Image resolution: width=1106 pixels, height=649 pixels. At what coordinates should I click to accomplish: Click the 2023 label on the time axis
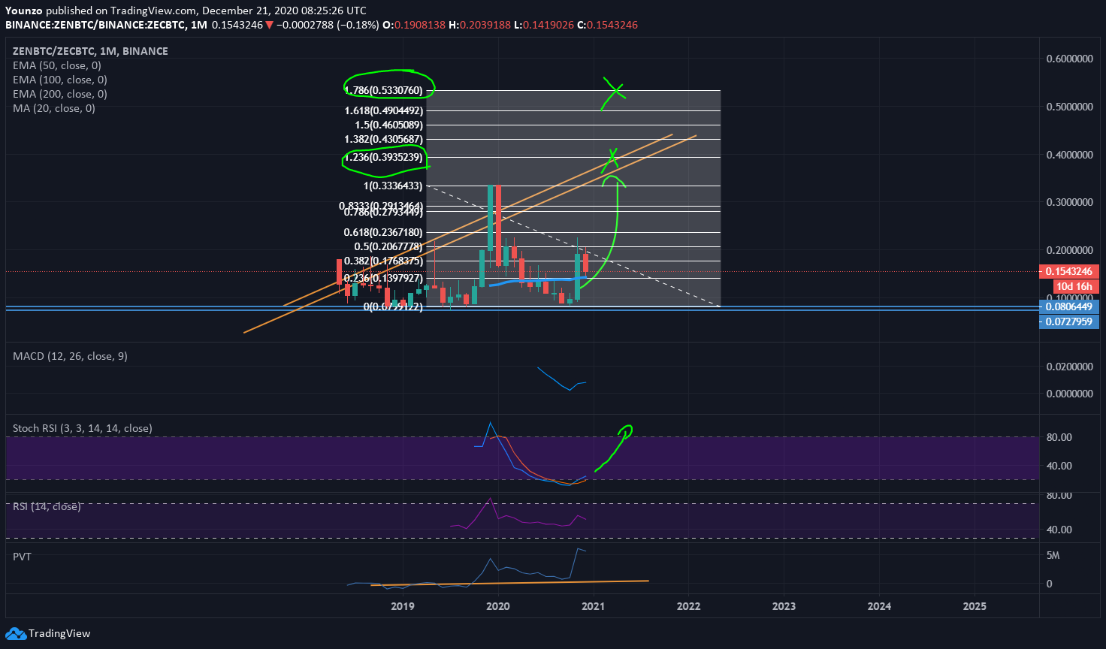pos(784,606)
